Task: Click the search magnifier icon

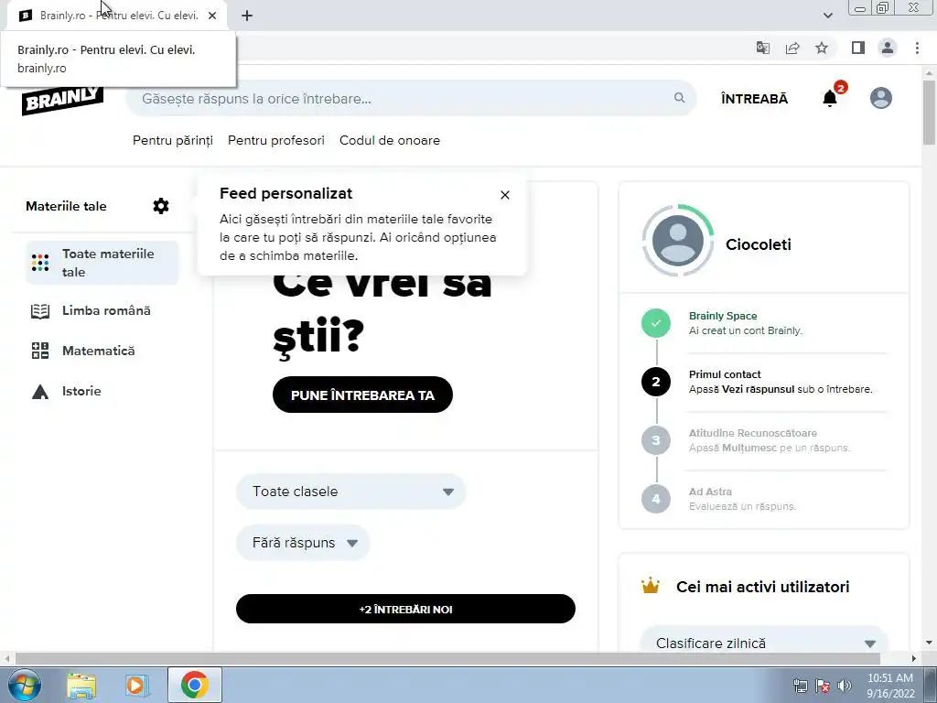Action: pos(680,97)
